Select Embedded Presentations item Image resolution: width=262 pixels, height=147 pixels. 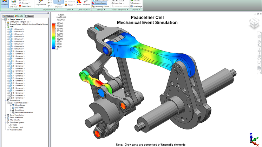click(24, 113)
